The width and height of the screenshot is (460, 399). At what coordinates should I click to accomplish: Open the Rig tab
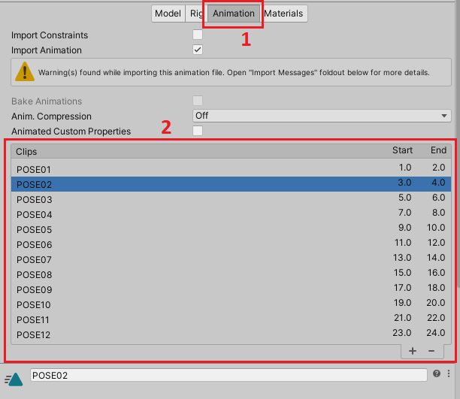coord(196,14)
